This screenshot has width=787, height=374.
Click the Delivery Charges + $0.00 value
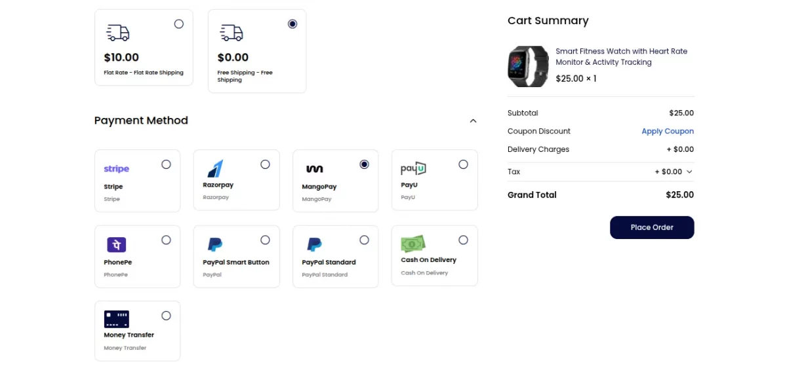point(680,149)
